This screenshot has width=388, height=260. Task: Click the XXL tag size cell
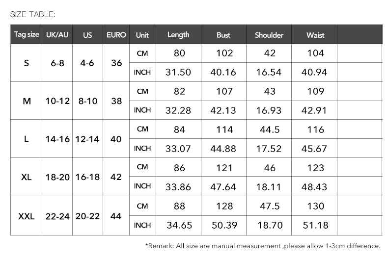[27, 216]
